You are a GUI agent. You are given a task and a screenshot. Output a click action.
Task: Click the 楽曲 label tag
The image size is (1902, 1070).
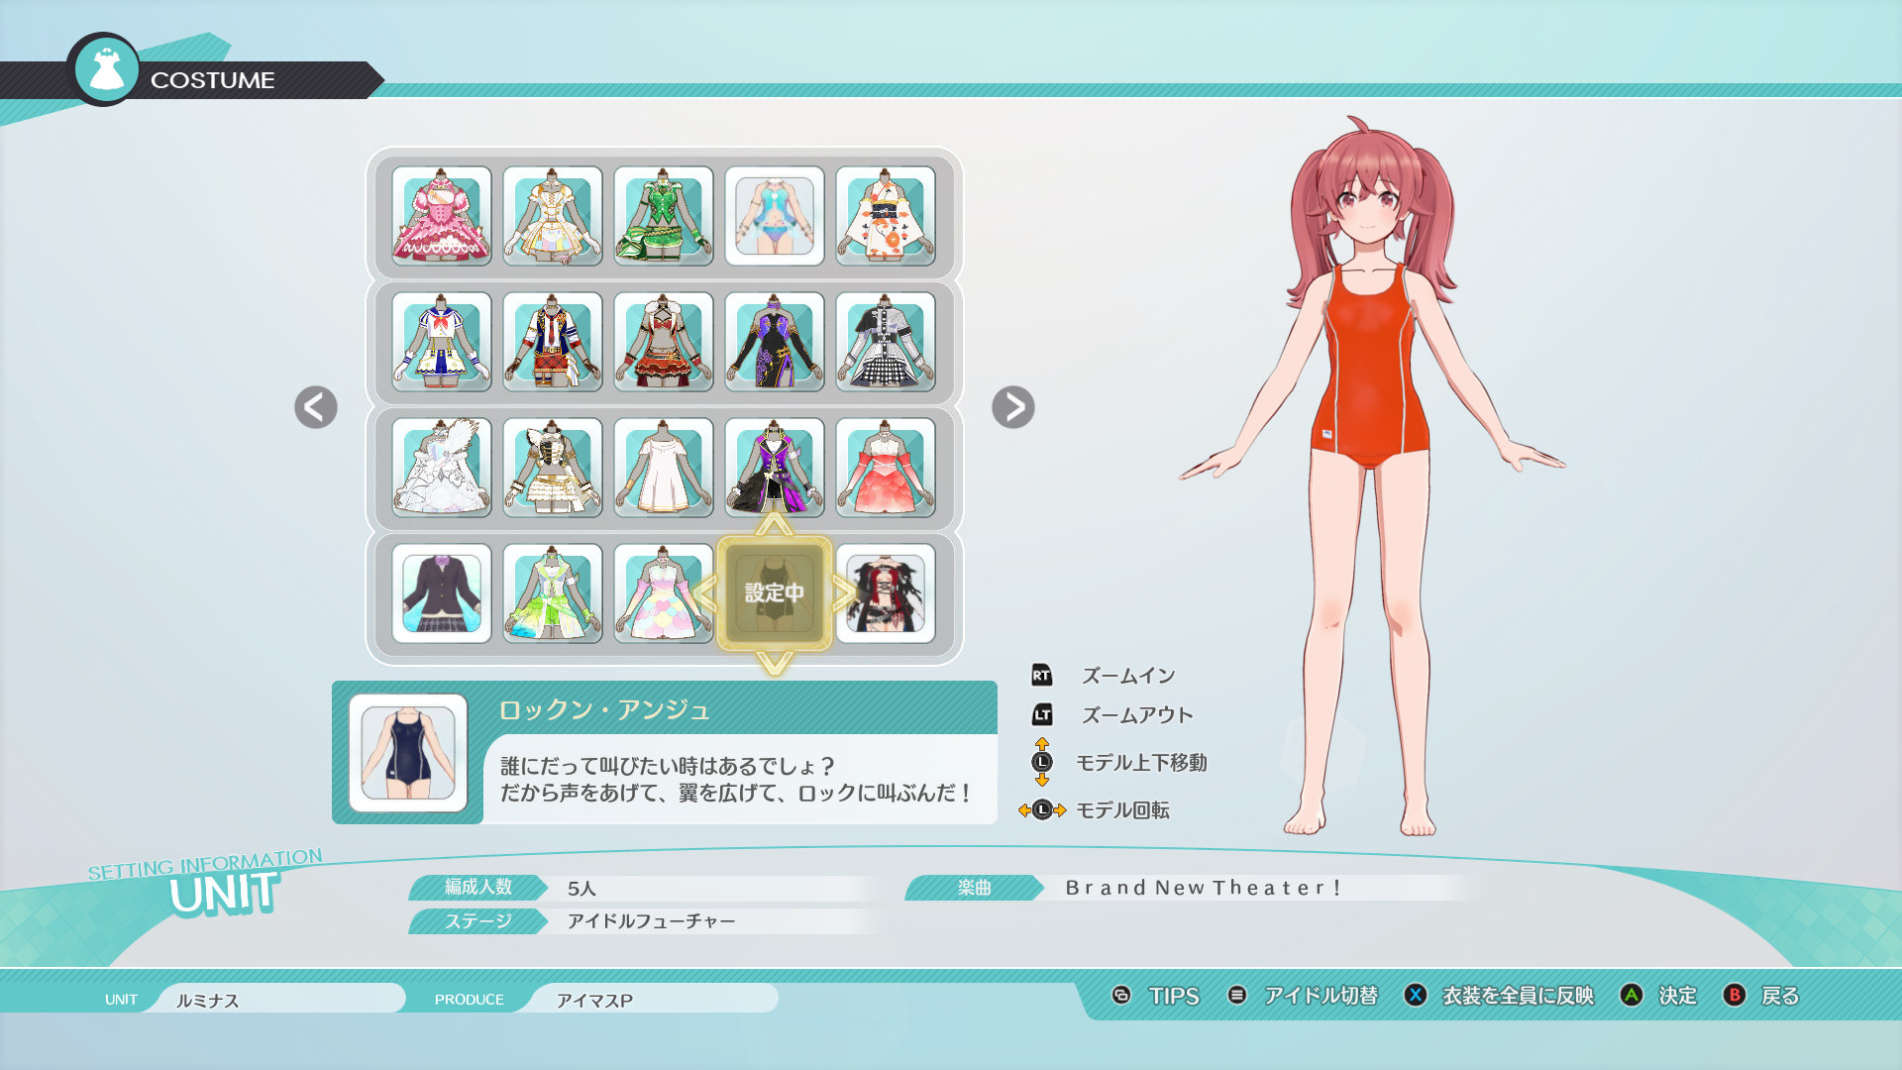tap(975, 888)
